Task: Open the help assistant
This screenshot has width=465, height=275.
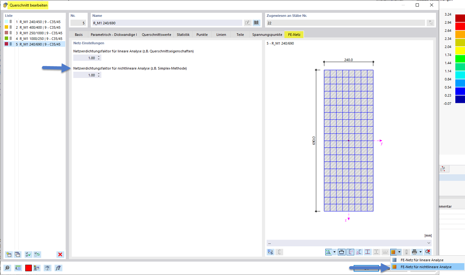Action: coord(7,268)
